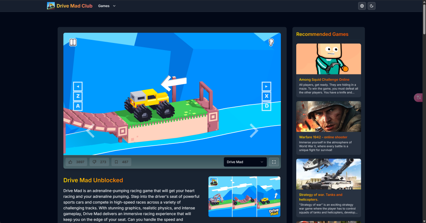Click the translate widget at right edge
426x223 pixels.
click(x=419, y=97)
